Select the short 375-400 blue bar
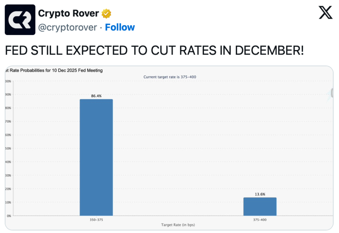This screenshot has height=233, width=339. tap(260, 207)
